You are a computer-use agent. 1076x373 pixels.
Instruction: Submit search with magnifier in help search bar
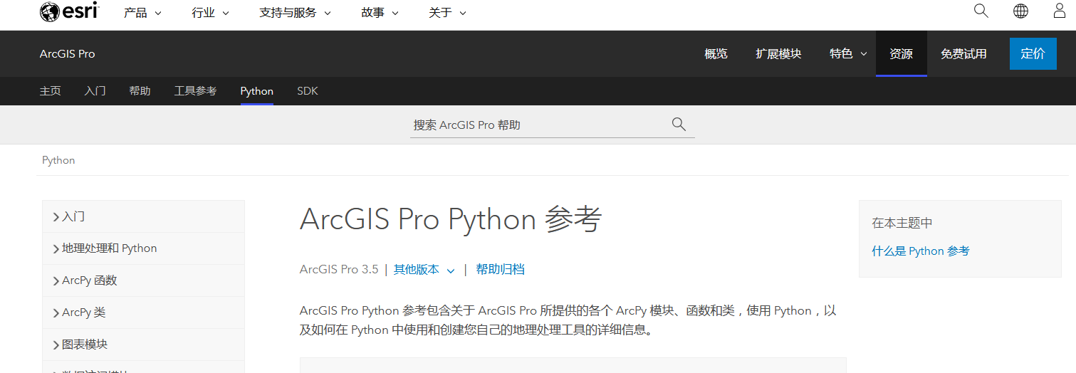[679, 125]
